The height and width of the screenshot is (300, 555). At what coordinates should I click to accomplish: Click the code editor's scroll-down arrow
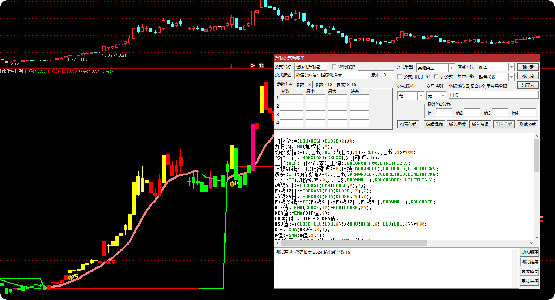coord(537,237)
